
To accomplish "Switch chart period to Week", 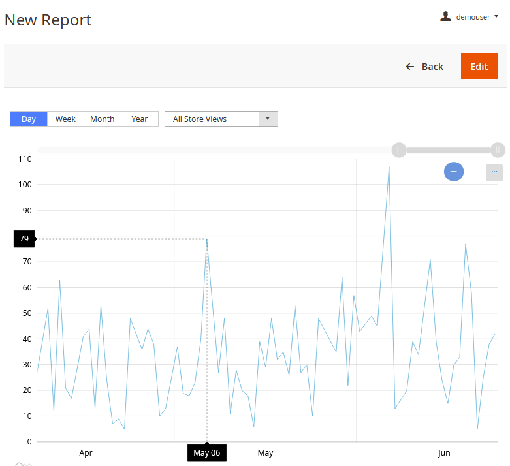I will pos(65,119).
